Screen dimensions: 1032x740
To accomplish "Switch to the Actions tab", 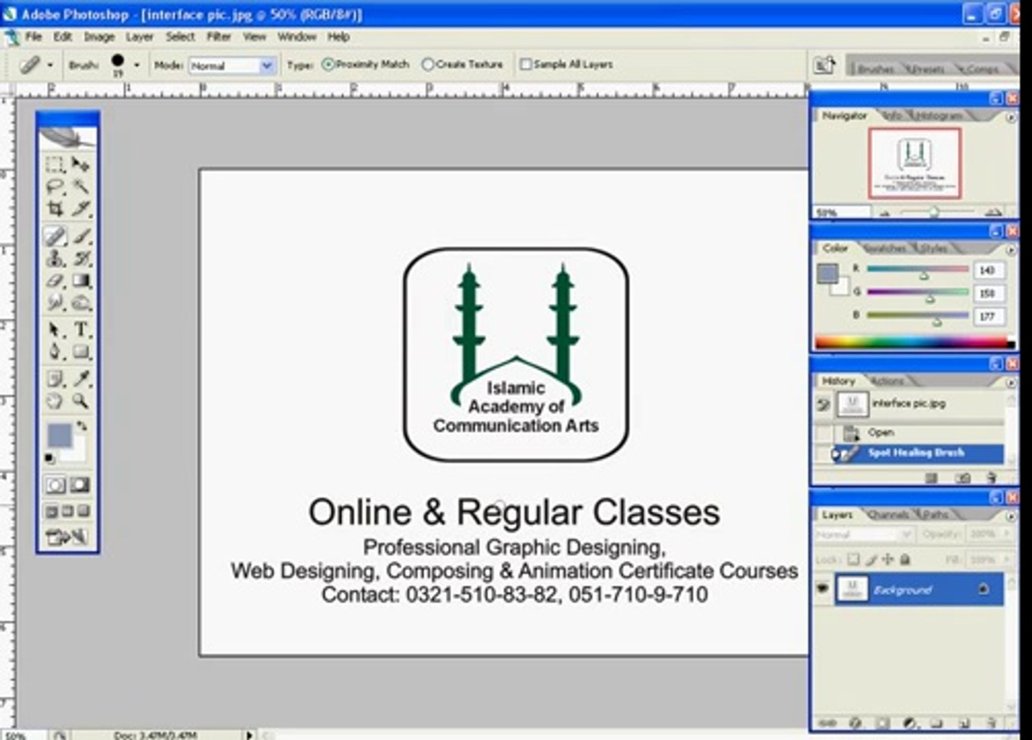I will [888, 381].
